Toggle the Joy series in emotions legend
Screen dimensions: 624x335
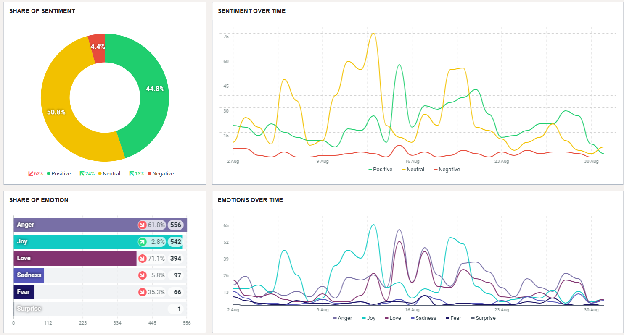coord(369,318)
